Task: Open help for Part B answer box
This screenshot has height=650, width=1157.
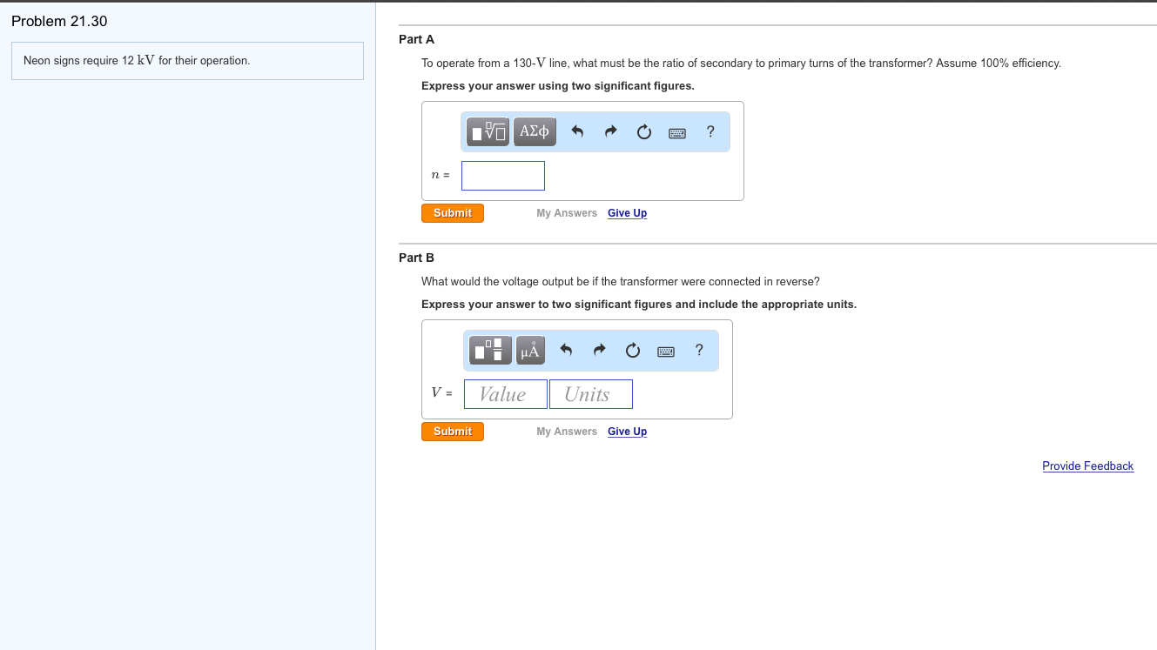Action: click(699, 350)
